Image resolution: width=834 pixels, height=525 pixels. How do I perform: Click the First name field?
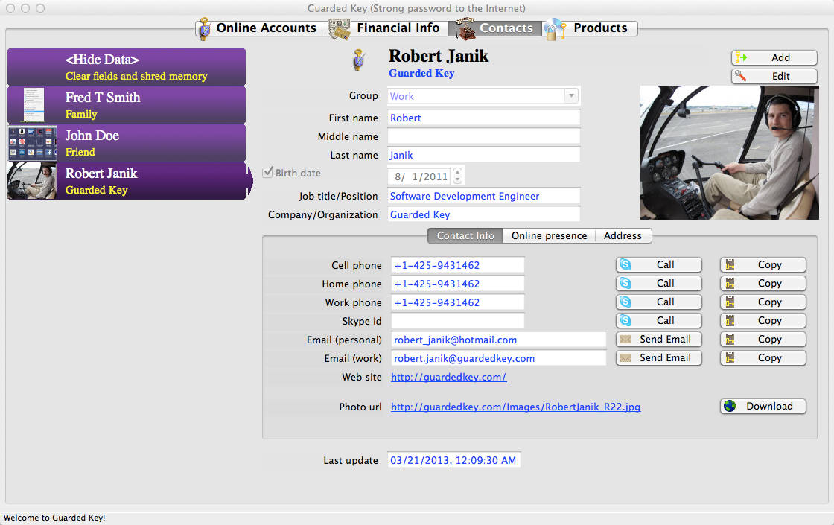tap(483, 118)
